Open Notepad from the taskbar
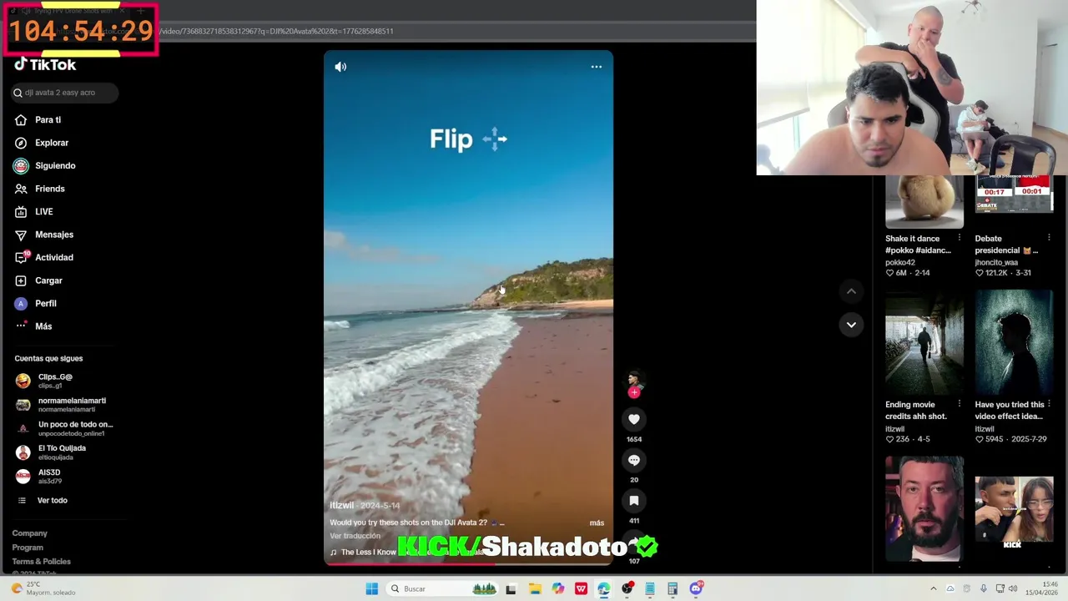Viewport: 1068px width, 601px height. pos(649,588)
